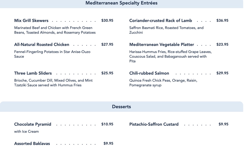244x151 pixels.
Task: Choose the Pistachio-Saffron Custard dessert title
Action: tap(154, 124)
